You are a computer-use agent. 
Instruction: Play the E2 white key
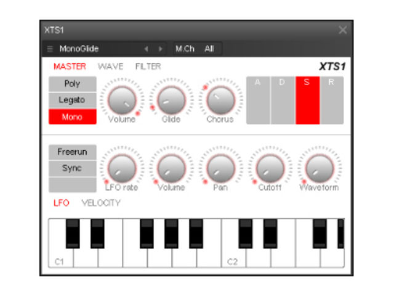click(283, 258)
